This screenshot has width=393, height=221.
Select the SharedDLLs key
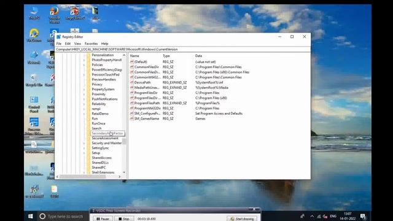100,163
